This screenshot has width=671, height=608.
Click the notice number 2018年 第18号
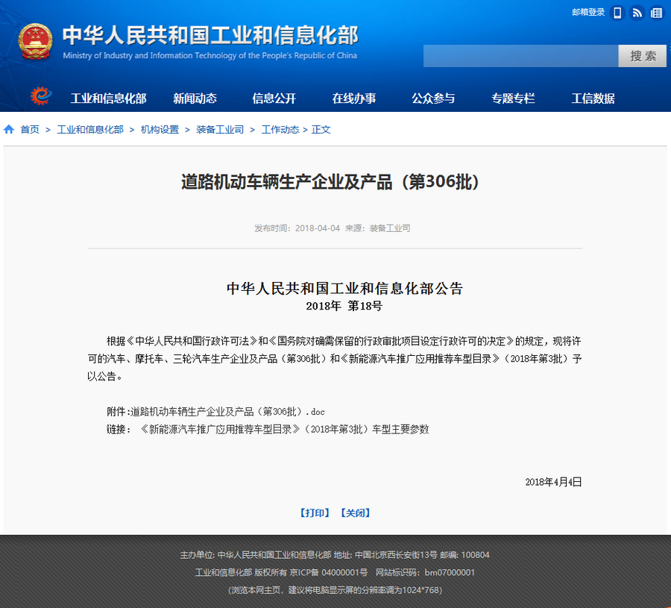click(x=344, y=306)
